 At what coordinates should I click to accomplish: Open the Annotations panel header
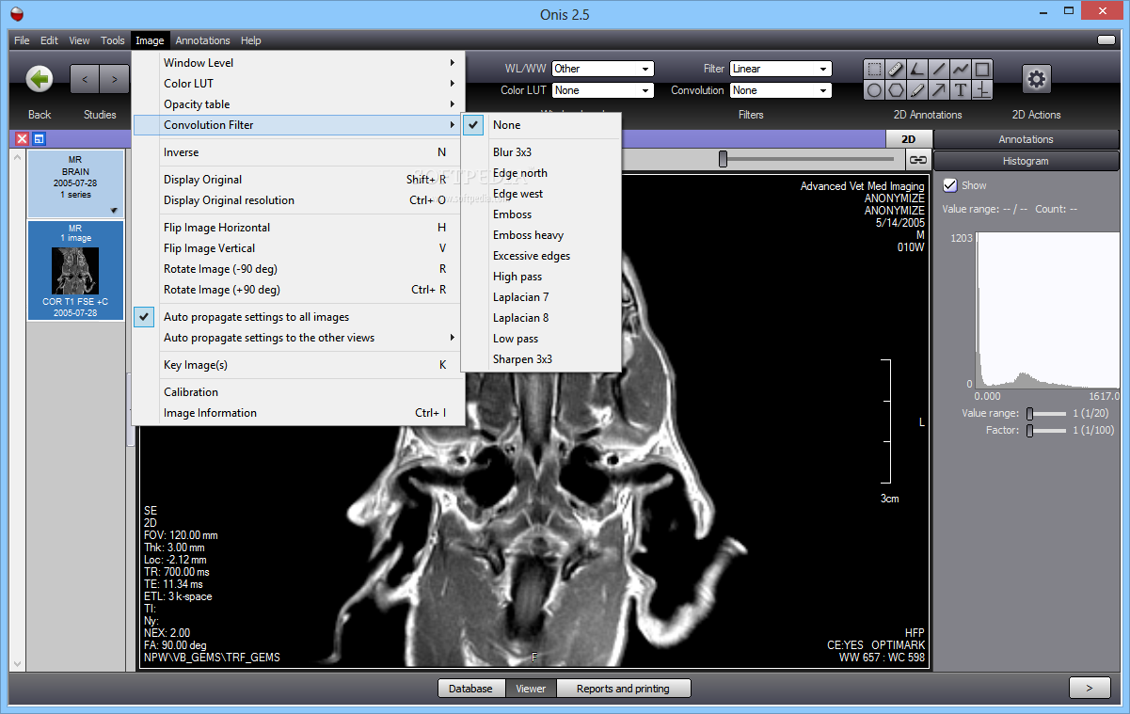coord(1026,139)
